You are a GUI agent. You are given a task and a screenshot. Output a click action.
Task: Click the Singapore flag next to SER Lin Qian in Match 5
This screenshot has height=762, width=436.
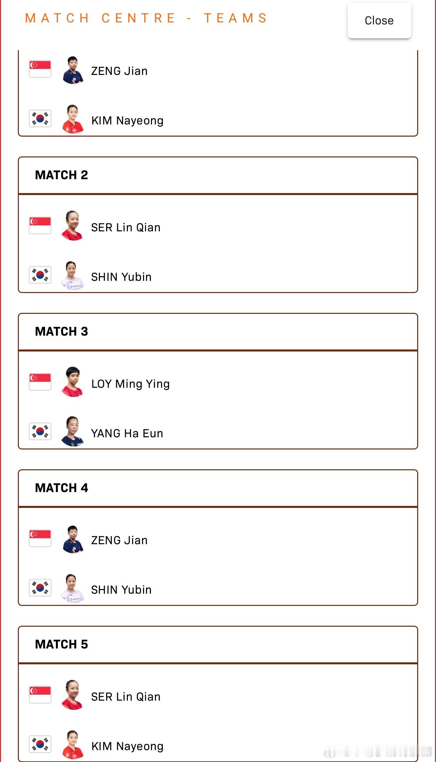[40, 695]
